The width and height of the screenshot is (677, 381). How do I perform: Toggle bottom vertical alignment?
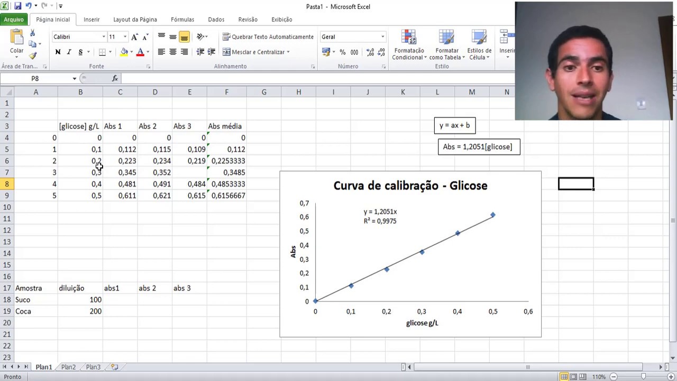(x=184, y=37)
